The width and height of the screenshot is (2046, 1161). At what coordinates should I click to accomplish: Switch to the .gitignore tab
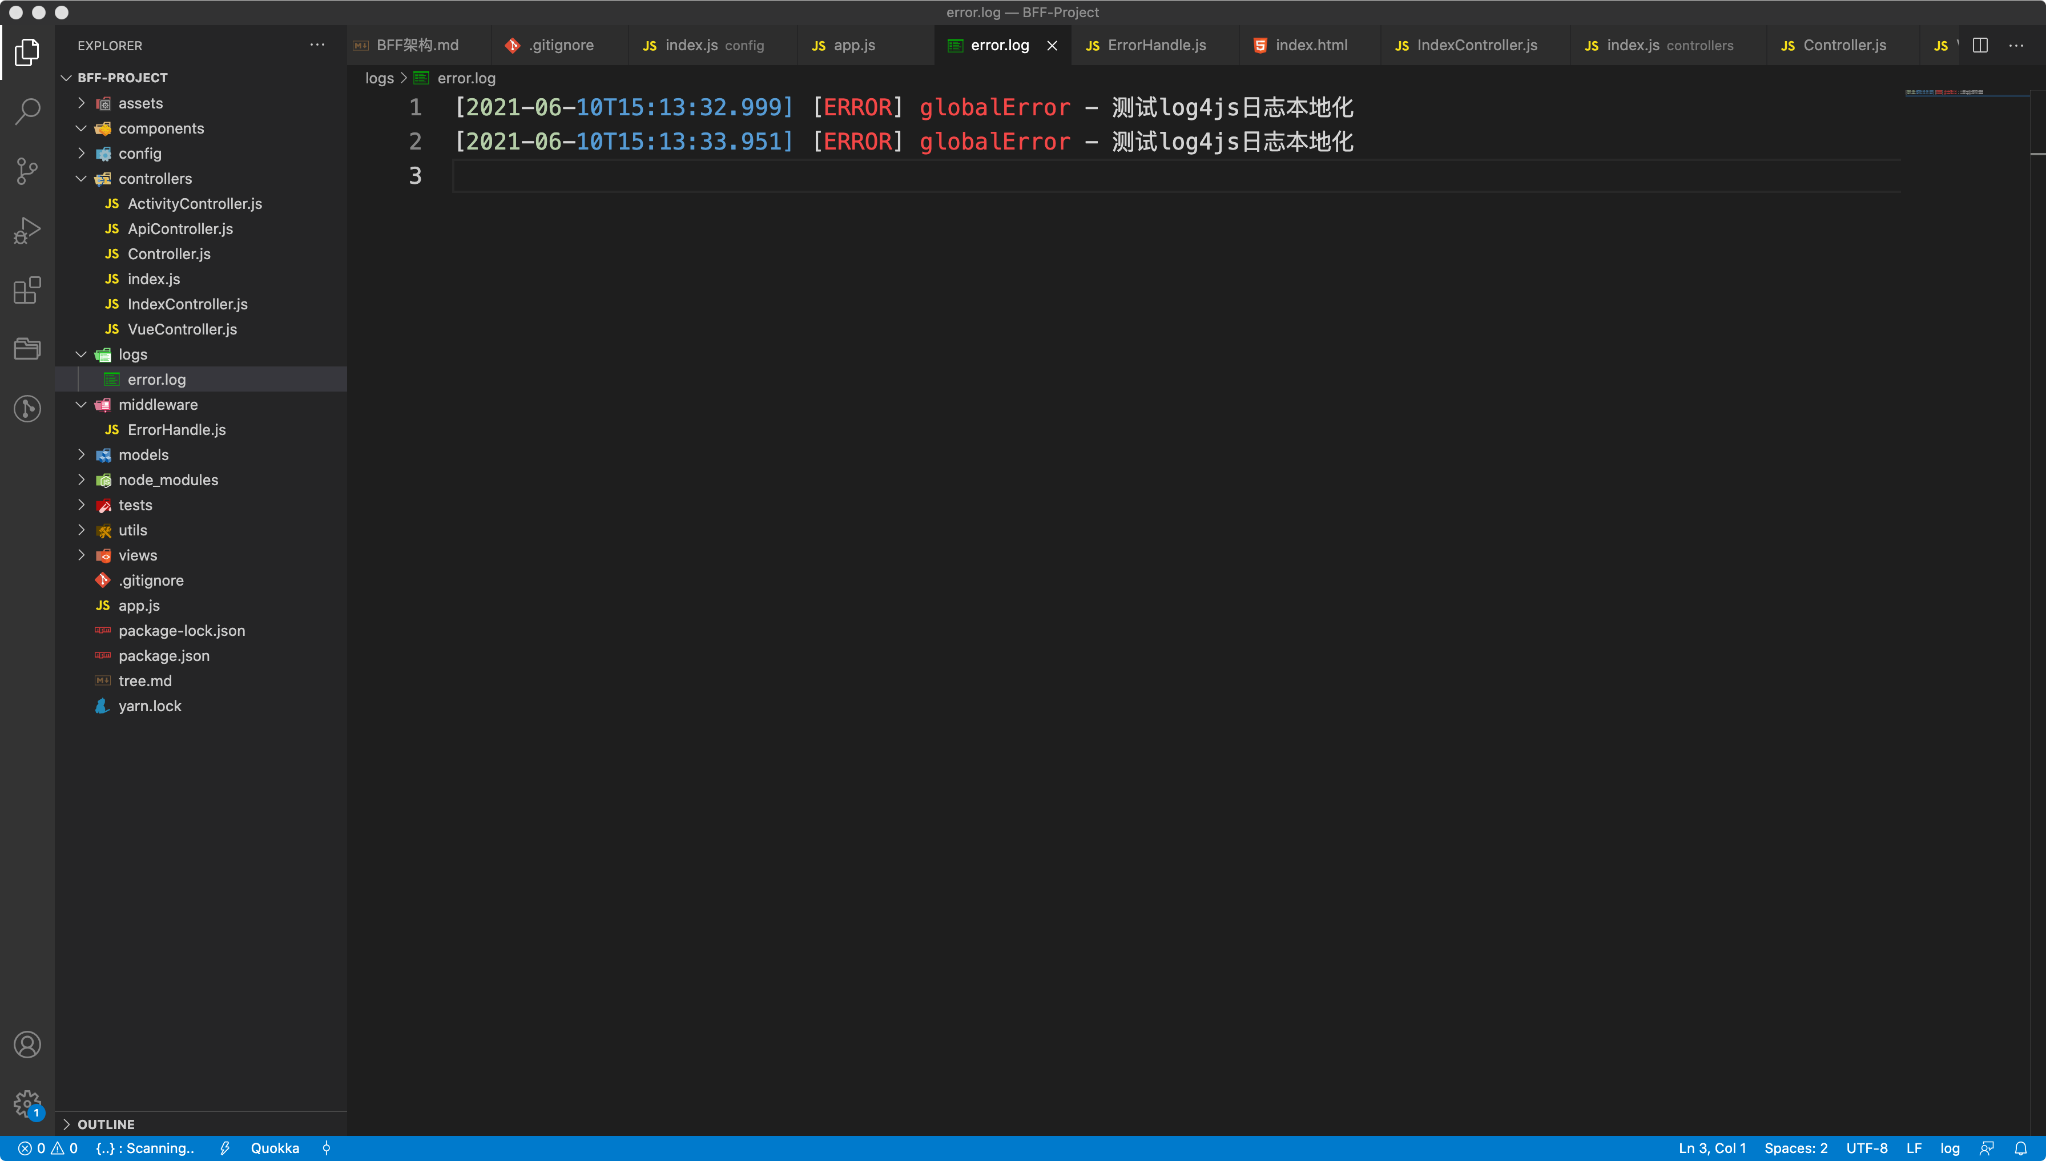pos(560,46)
